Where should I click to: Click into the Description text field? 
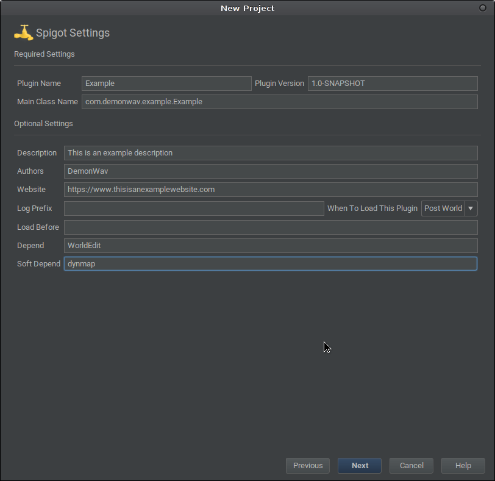pyautogui.click(x=271, y=153)
